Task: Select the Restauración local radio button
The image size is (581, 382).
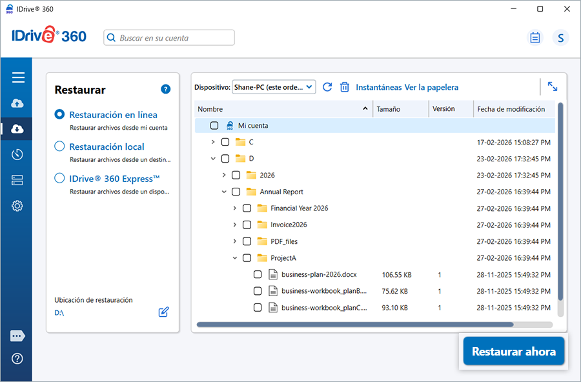Action: point(60,146)
